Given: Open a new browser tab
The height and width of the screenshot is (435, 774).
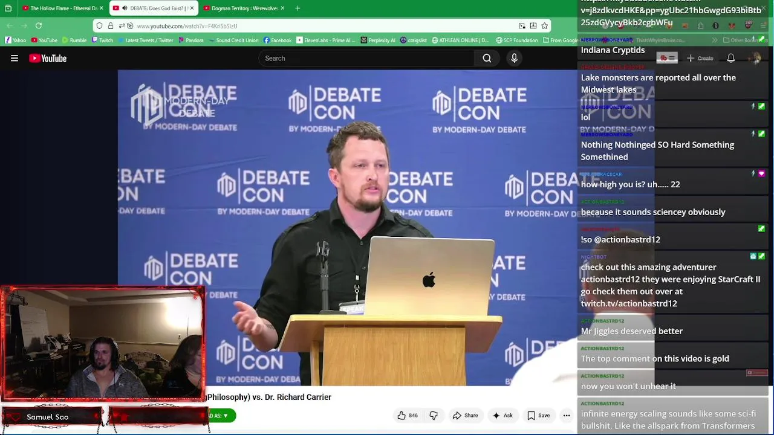Looking at the screenshot, I should (x=298, y=8).
